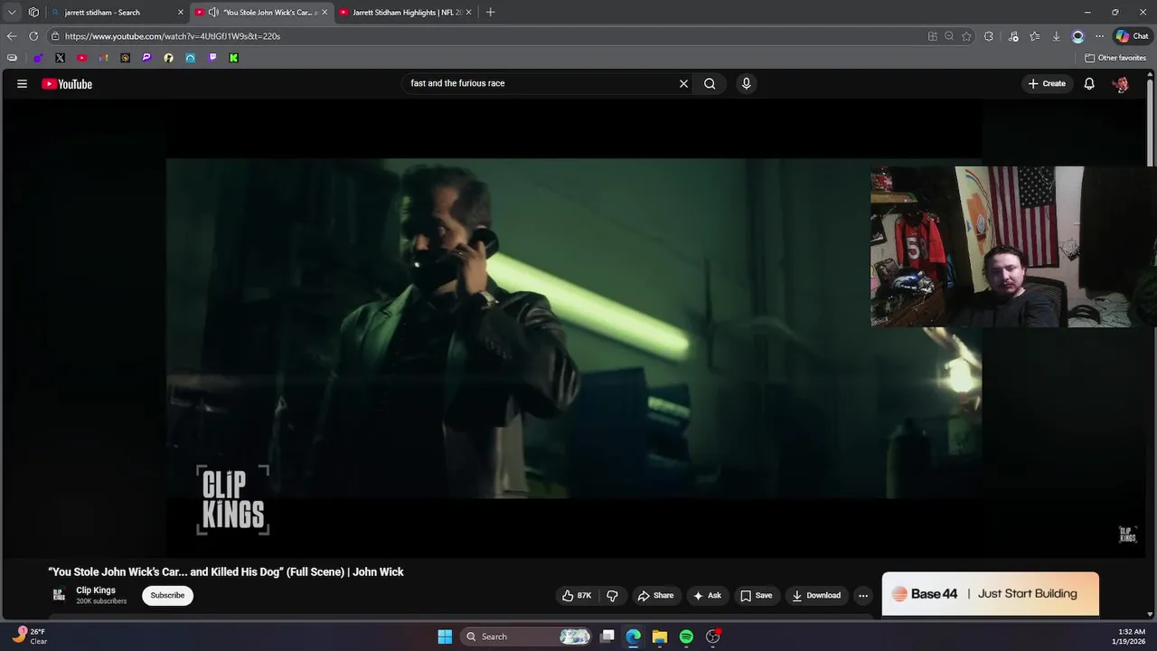Share the John Wick video
The width and height of the screenshot is (1157, 651).
point(655,595)
